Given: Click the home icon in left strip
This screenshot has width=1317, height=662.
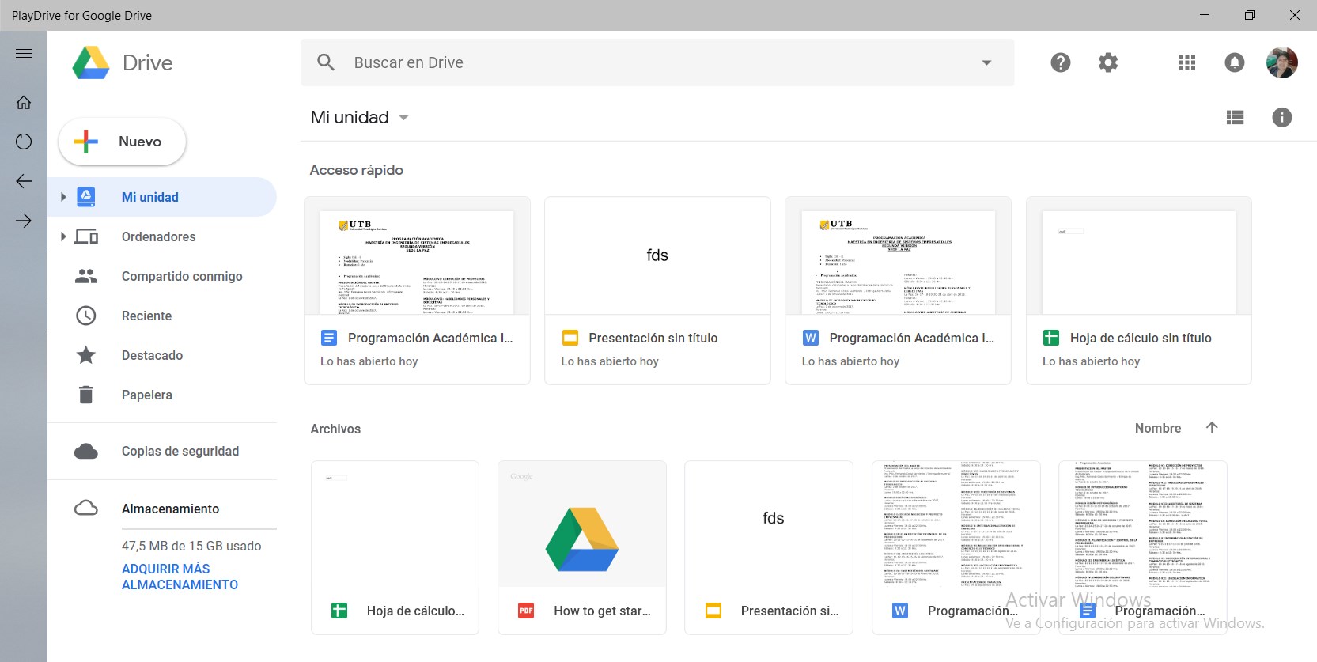Looking at the screenshot, I should [24, 102].
